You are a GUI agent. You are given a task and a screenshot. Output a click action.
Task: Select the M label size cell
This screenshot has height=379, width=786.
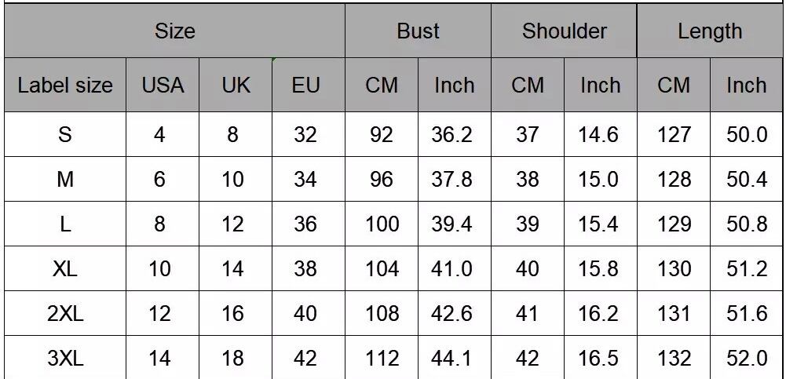[x=65, y=180]
